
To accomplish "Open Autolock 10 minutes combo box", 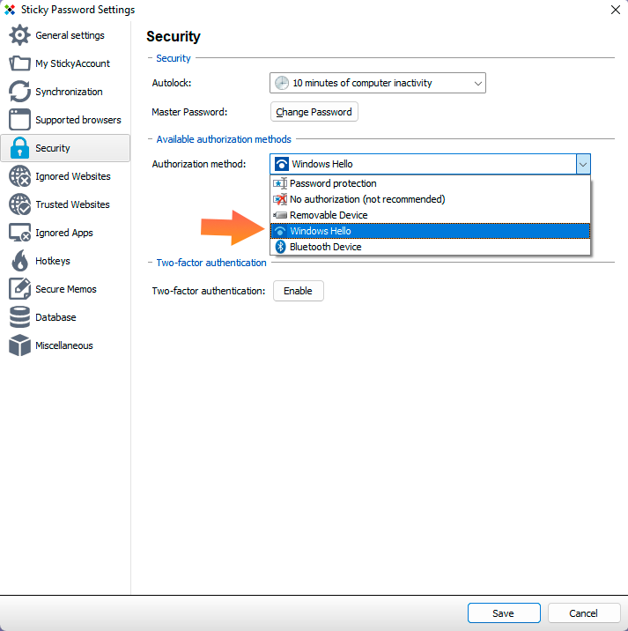I will coord(377,83).
